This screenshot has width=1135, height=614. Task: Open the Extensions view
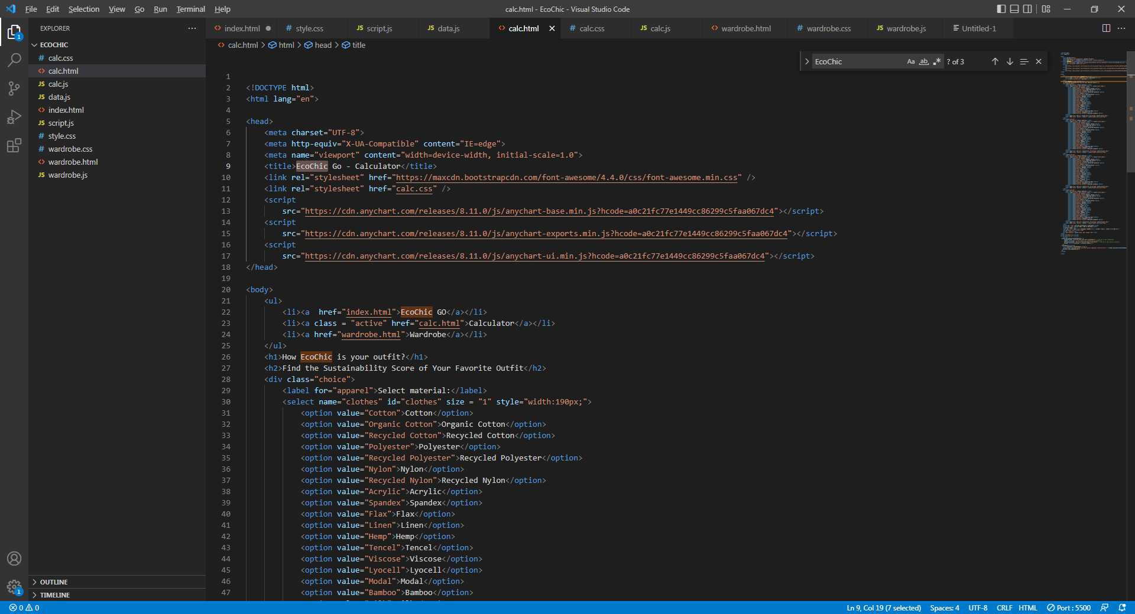point(14,145)
